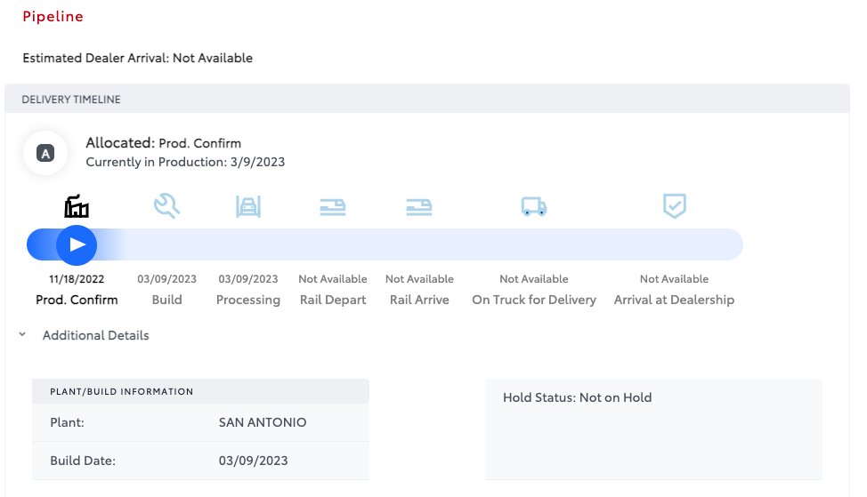Click the Delivery Timeline section header
This screenshot has width=867, height=497.
click(x=71, y=100)
